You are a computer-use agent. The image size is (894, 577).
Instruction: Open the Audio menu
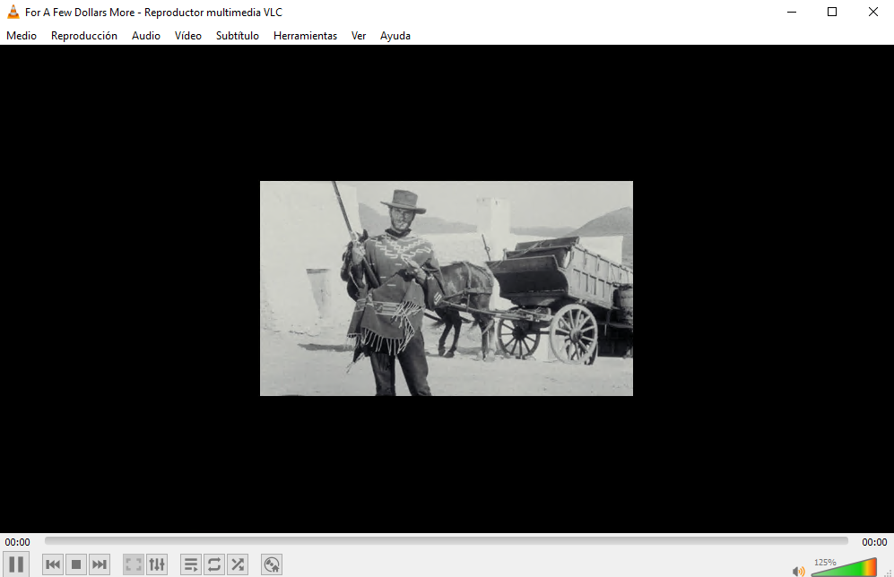tap(146, 35)
